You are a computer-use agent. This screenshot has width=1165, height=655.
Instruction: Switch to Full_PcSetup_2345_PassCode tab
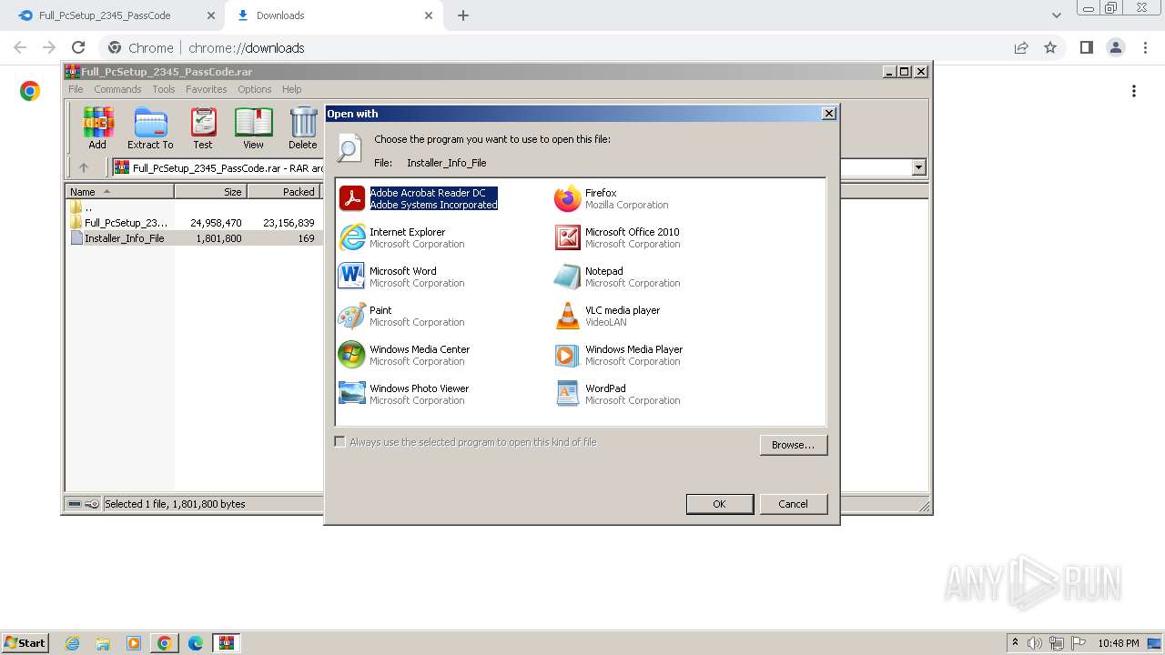114,15
